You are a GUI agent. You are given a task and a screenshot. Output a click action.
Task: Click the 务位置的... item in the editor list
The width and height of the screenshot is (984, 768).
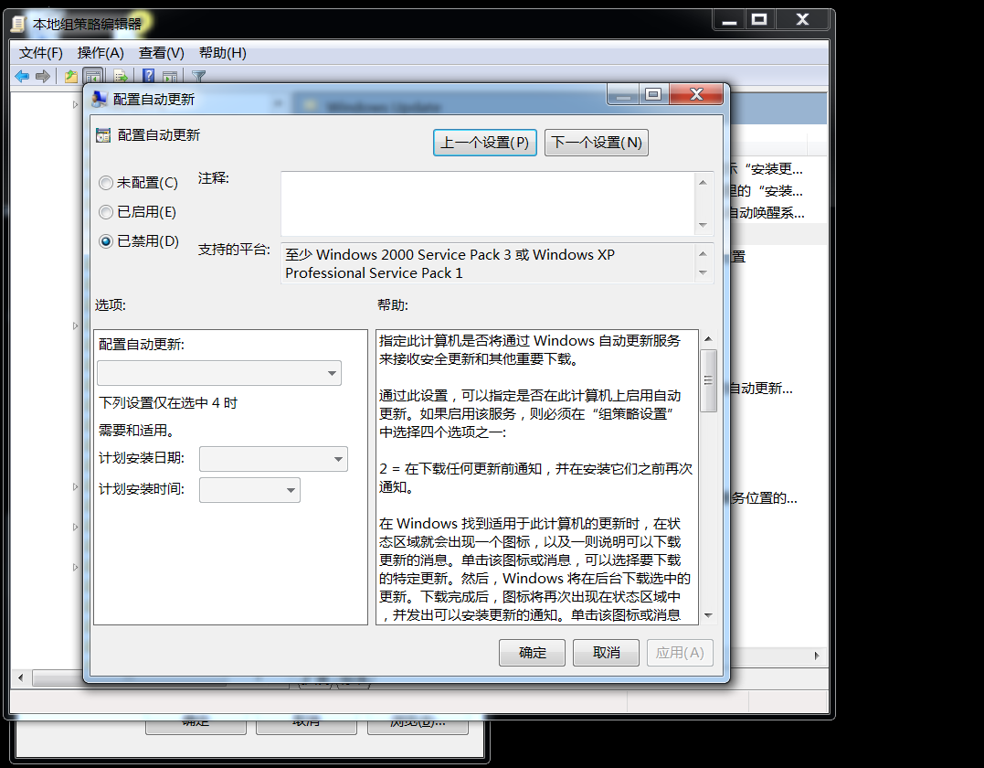[764, 498]
